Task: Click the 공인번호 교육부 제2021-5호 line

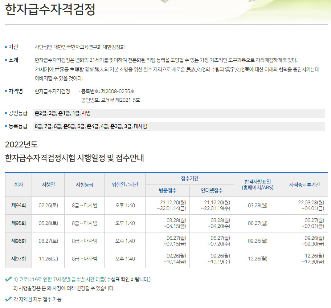Action: point(109,100)
